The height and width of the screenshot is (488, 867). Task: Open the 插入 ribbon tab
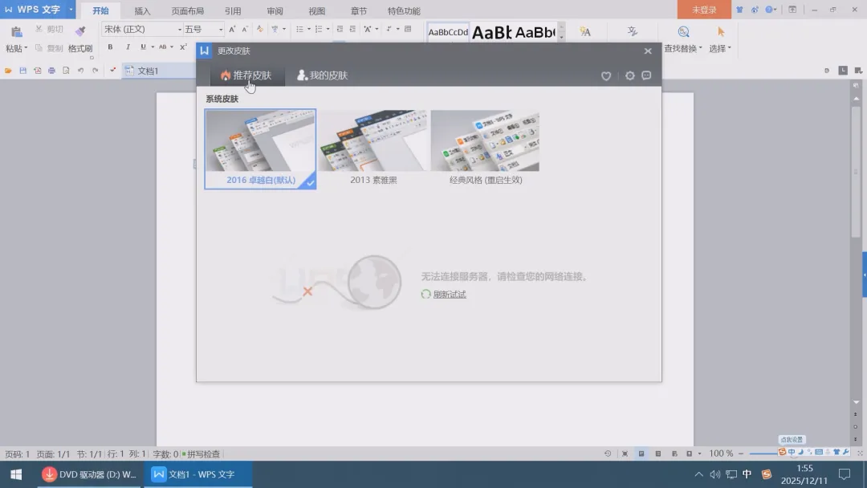pos(143,11)
